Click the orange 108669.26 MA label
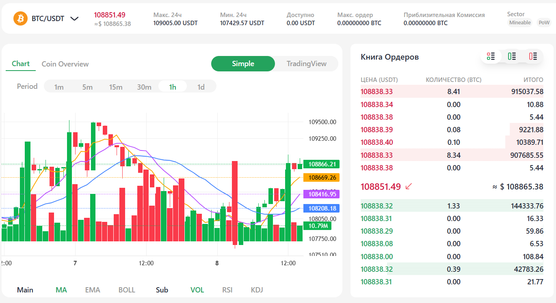 321,178
